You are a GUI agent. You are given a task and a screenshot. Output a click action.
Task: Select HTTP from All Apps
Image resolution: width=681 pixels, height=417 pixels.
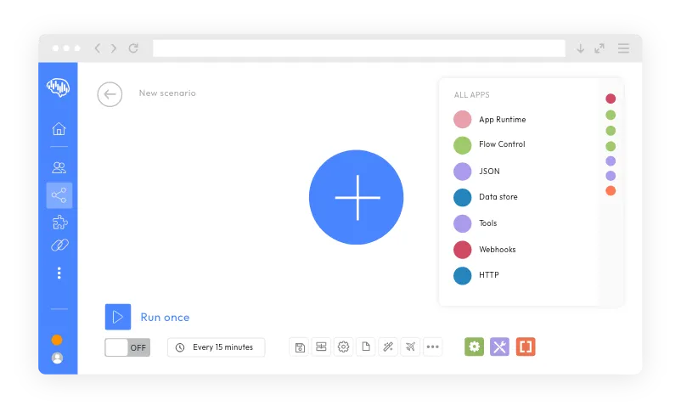pyautogui.click(x=476, y=275)
